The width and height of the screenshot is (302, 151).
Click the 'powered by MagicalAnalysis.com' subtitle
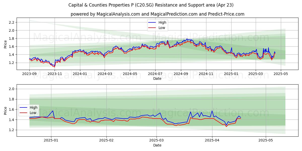[x=158, y=14]
